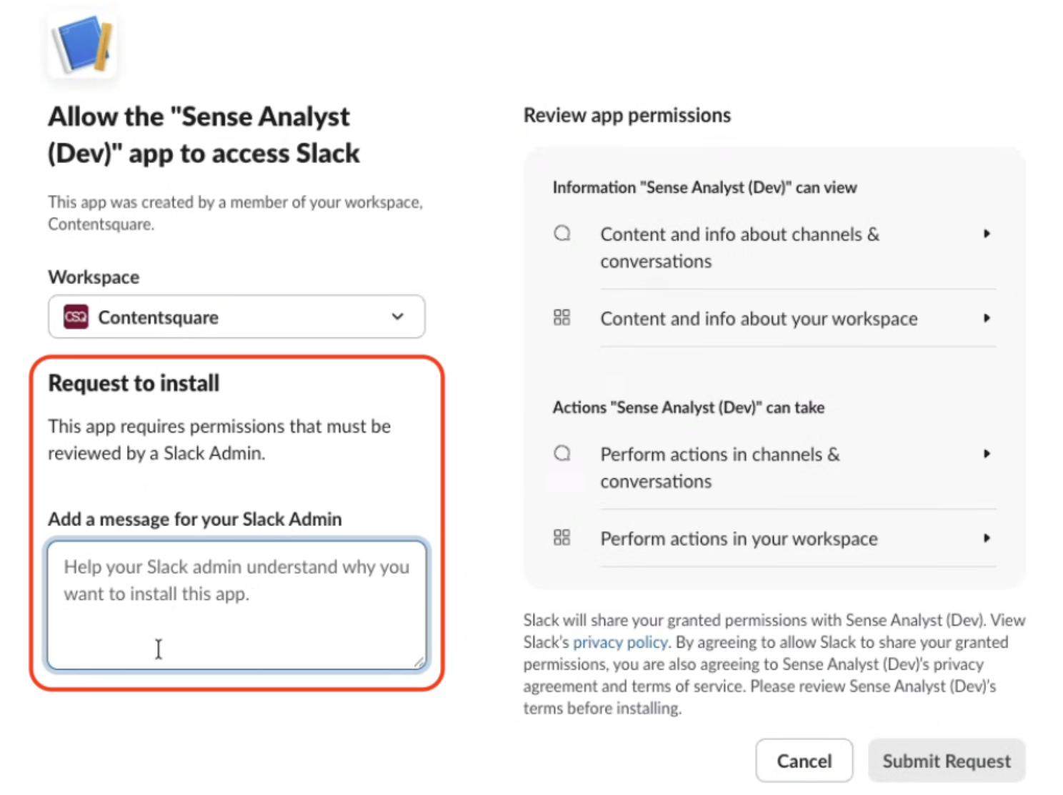Click the grid icon beside workspace actions
The image size is (1063, 795).
(562, 538)
